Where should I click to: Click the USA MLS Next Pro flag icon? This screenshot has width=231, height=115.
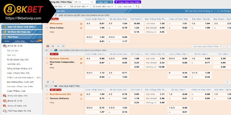coord(56,86)
